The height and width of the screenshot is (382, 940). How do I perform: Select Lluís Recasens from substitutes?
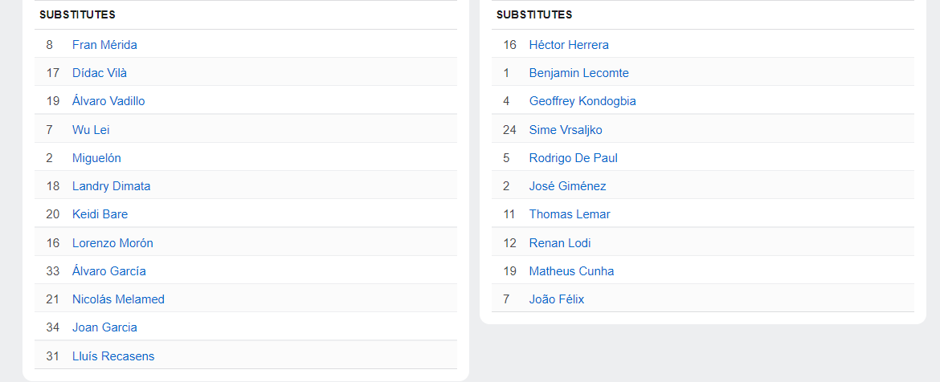coord(113,356)
